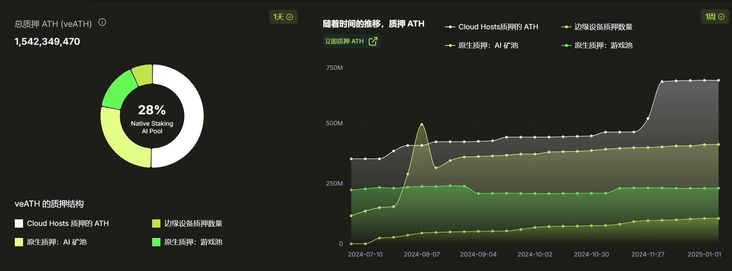Toggle the 边缘设备质押数量 chart legend entry
732x271 pixels.
tap(597, 27)
